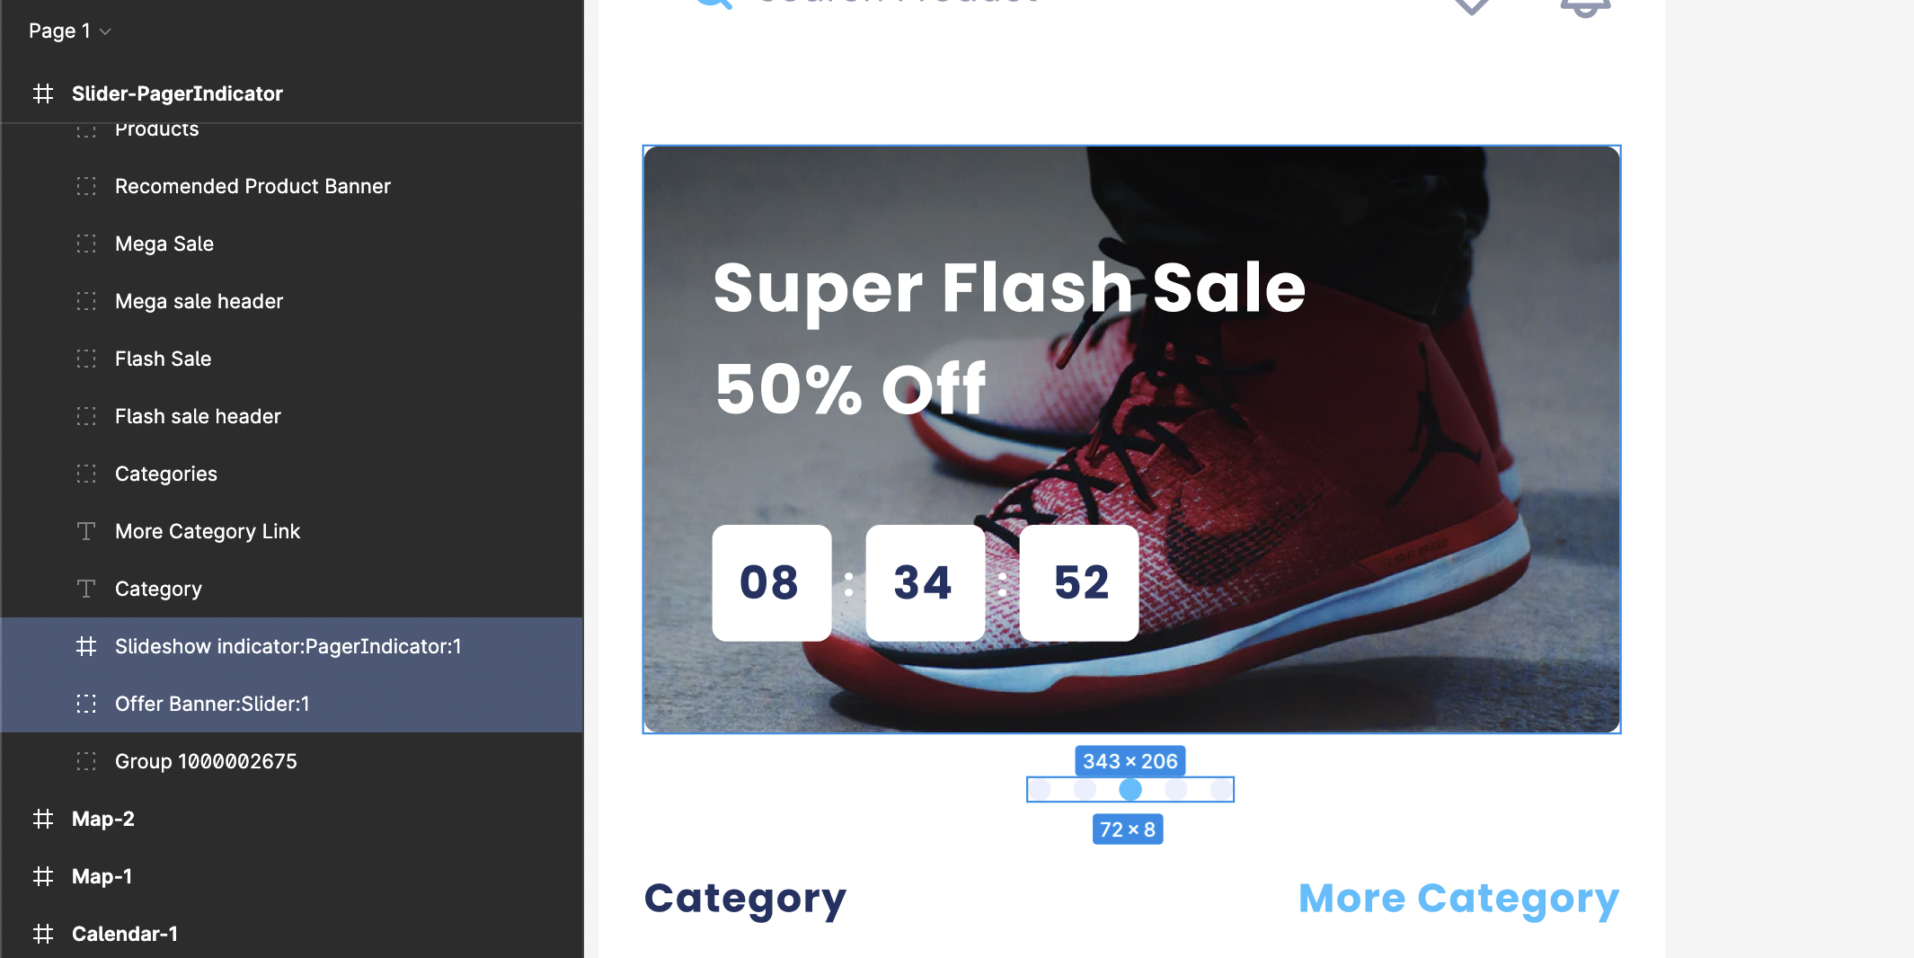Click the first pager indicator dot
The image size is (1914, 958).
tap(1040, 789)
